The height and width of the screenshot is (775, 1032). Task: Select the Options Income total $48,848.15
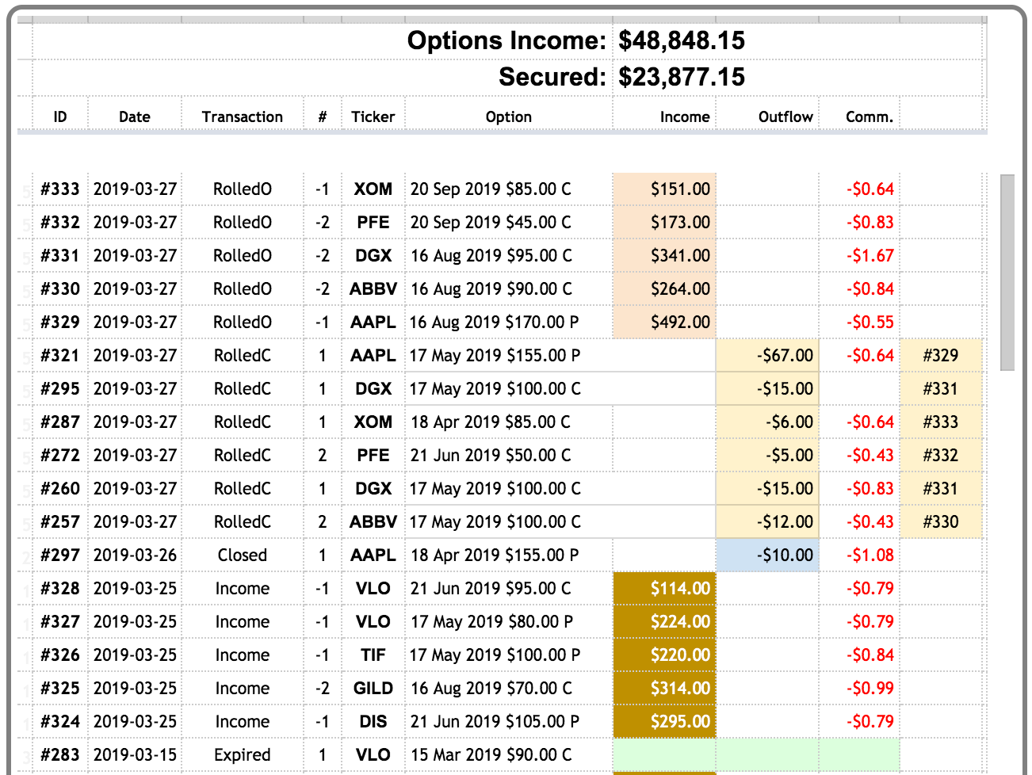(x=682, y=40)
